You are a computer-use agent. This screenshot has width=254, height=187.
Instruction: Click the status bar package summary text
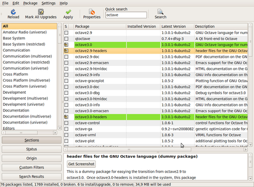point(86,184)
